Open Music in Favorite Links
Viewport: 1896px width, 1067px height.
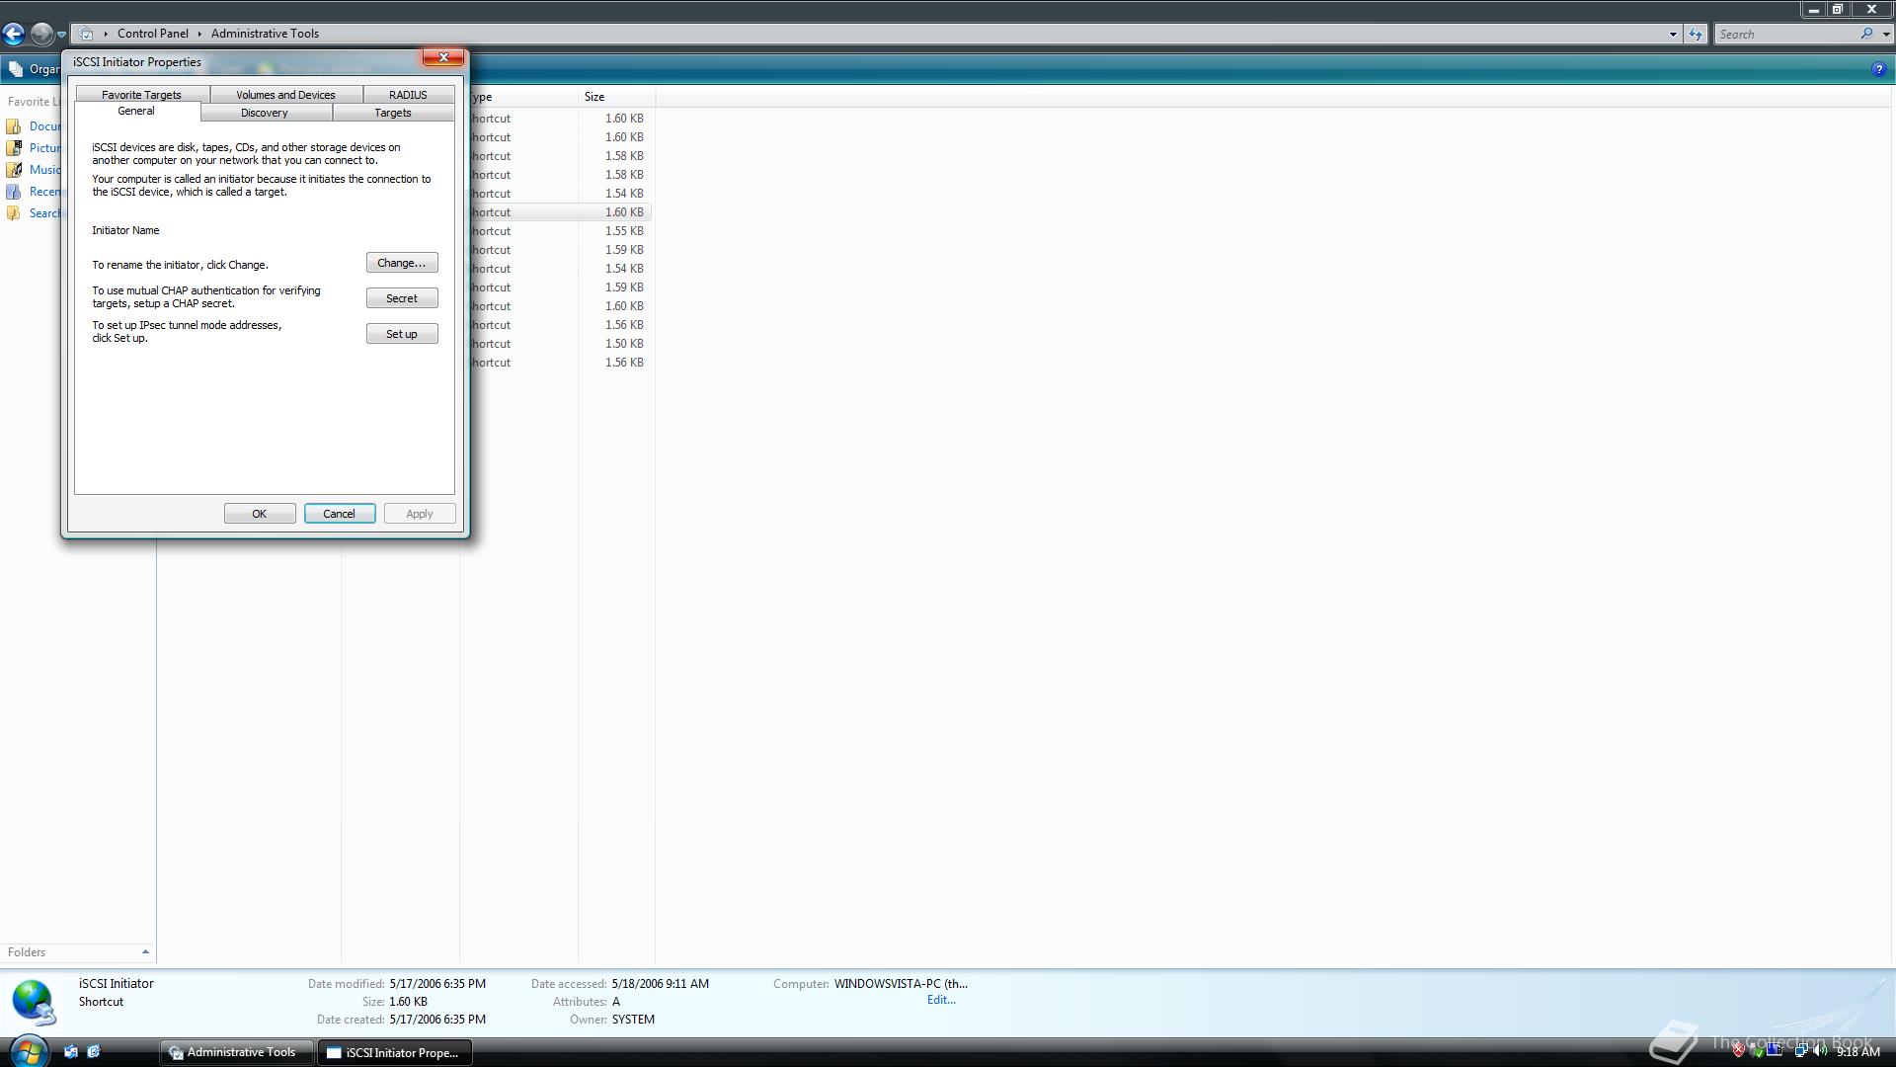(x=34, y=170)
